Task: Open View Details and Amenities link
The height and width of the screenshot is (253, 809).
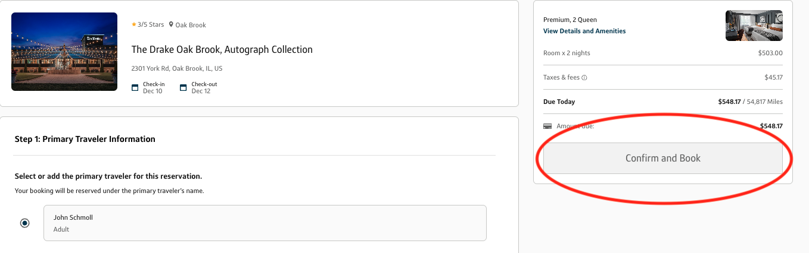Action: click(584, 31)
